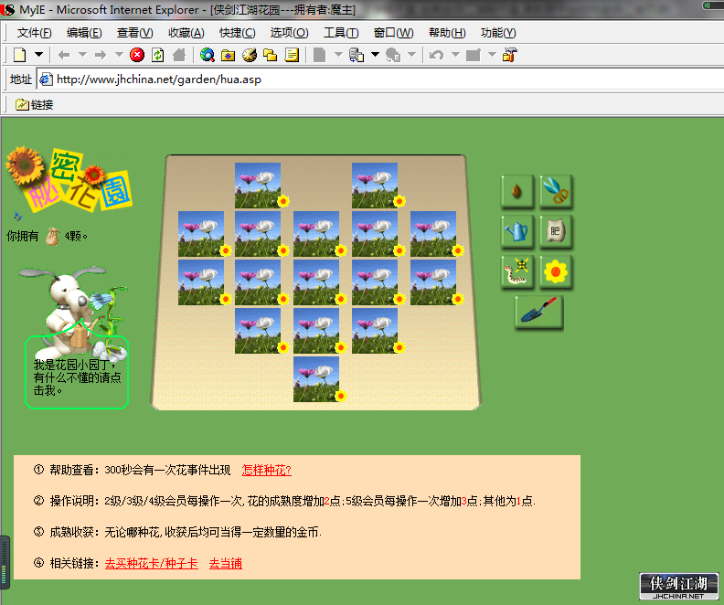
Task: Click the yellow flower harvest tool
Action: (x=556, y=271)
